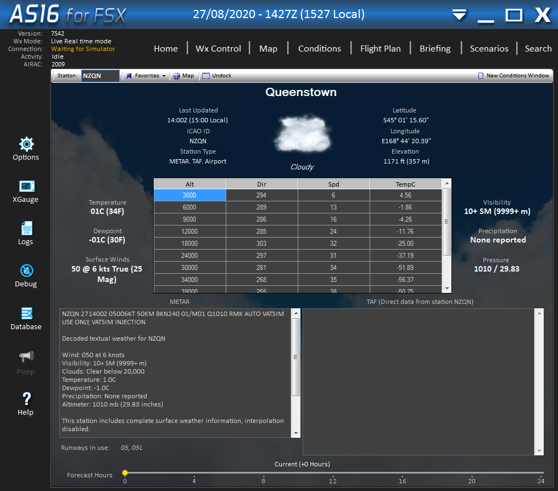Open the Wx Control menu

218,49
